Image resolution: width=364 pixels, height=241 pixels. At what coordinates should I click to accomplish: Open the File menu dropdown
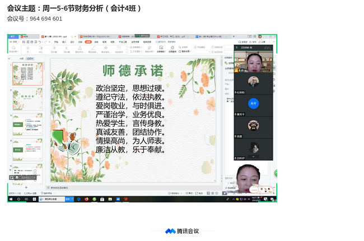click(x=15, y=42)
